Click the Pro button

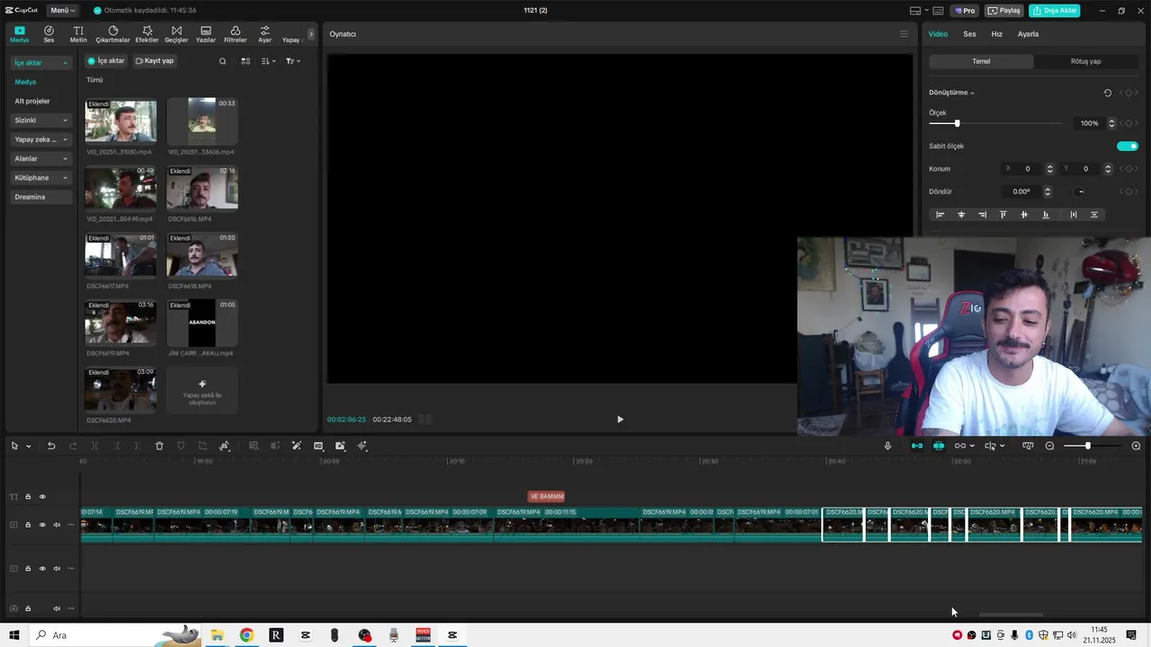pyautogui.click(x=965, y=10)
